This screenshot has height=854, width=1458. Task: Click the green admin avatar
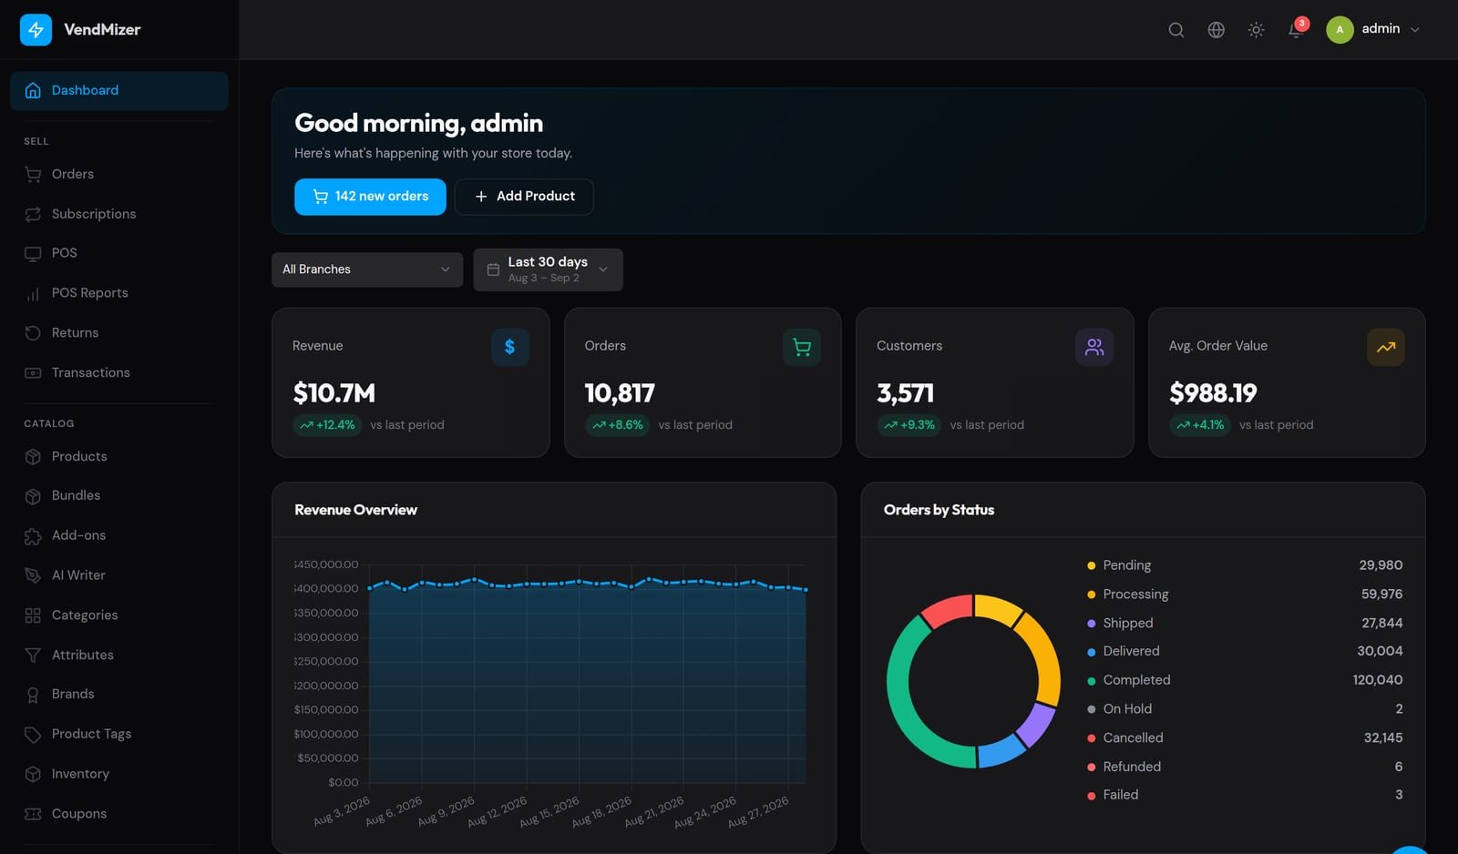click(1340, 29)
